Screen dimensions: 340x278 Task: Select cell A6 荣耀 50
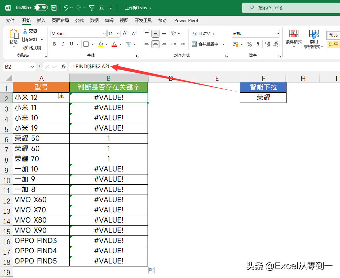pyautogui.click(x=41, y=139)
